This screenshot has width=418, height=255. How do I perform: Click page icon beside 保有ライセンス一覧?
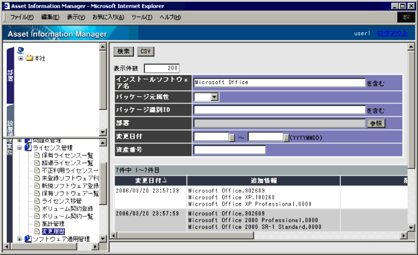(37, 156)
